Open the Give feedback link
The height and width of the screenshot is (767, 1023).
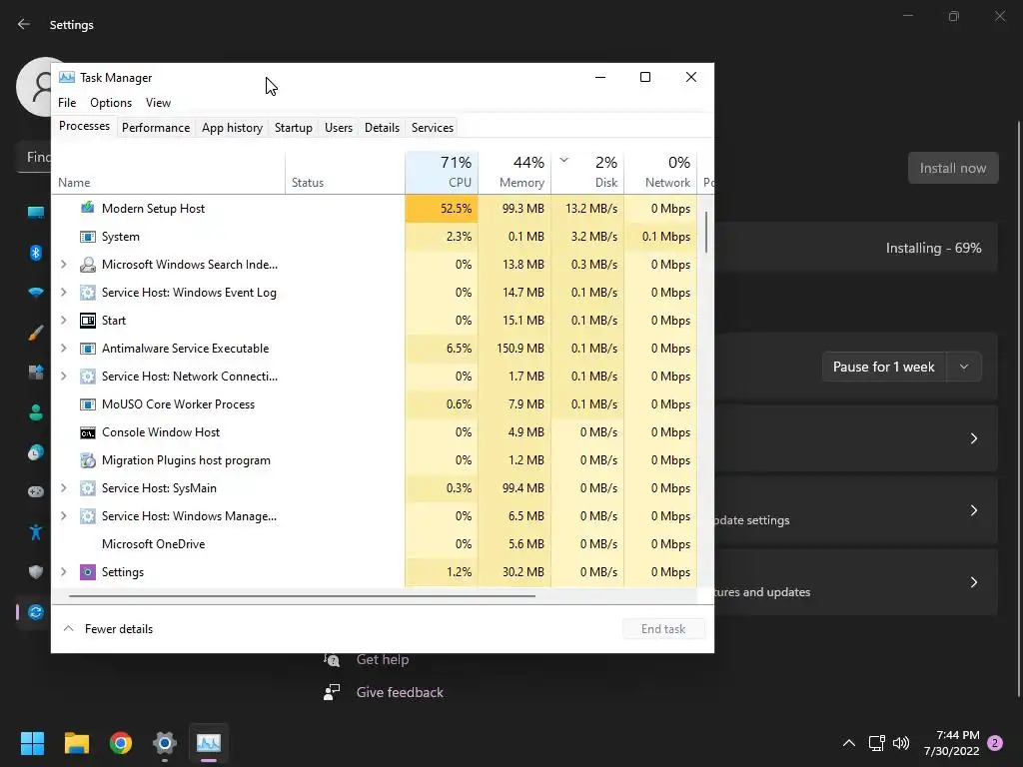[x=400, y=692]
